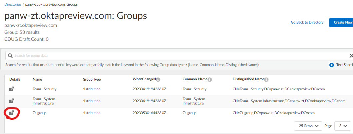Click the Directories breadcrumb link
Viewport: 353px width, 134px height.
pyautogui.click(x=13, y=4)
